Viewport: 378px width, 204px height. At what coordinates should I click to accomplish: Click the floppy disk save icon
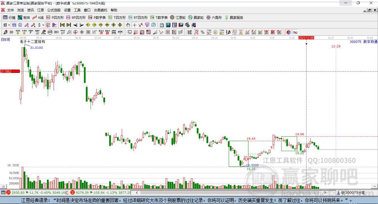tap(181, 25)
